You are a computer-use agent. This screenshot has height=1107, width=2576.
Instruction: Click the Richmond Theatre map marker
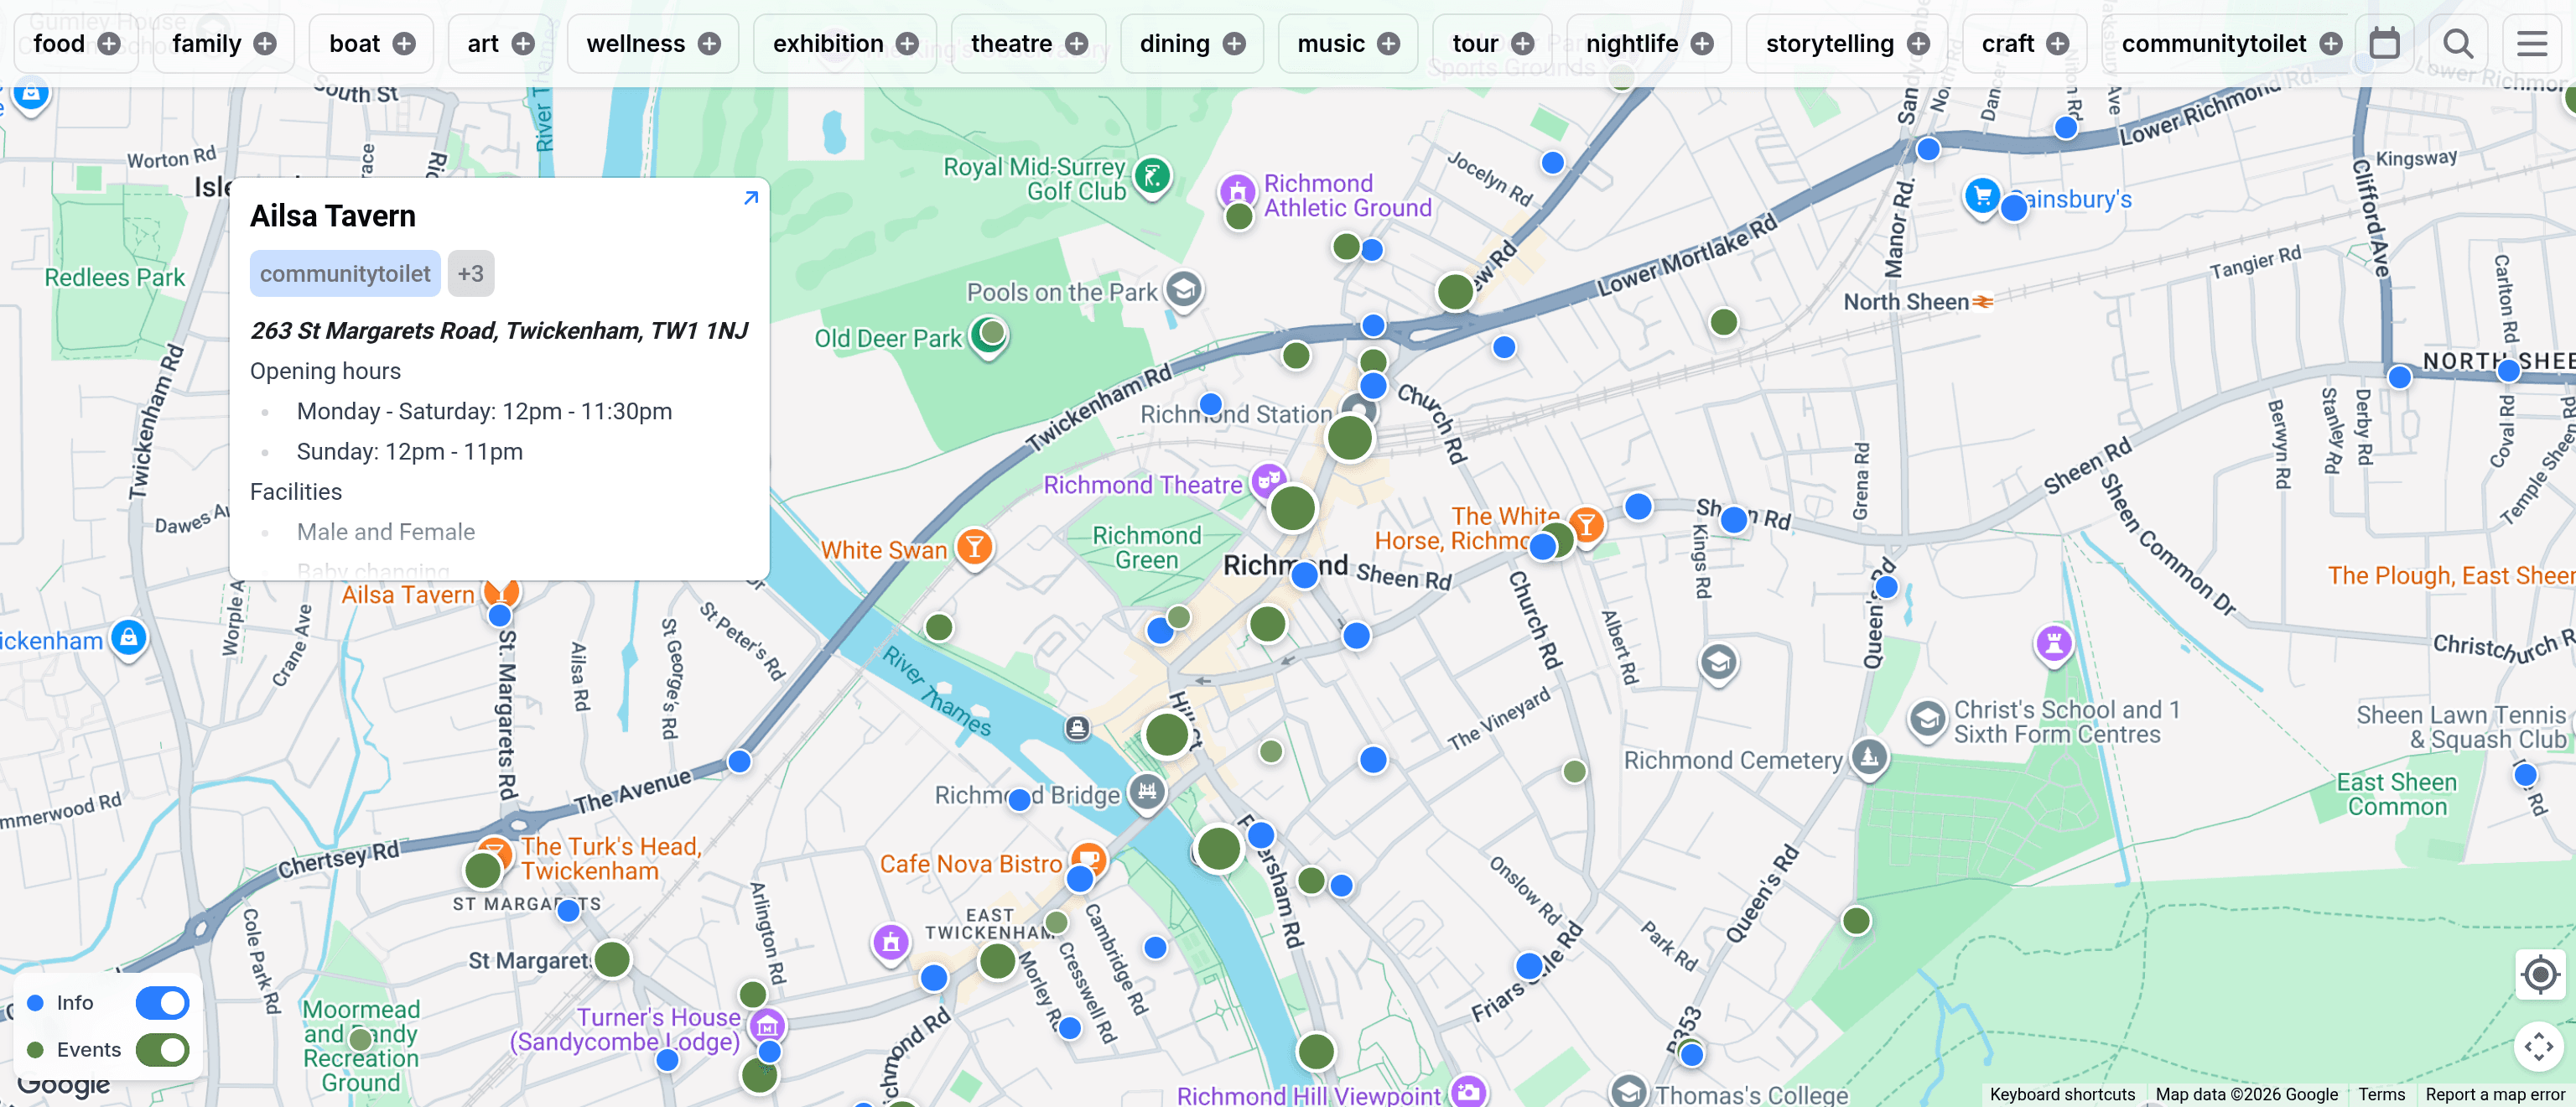(x=1268, y=481)
